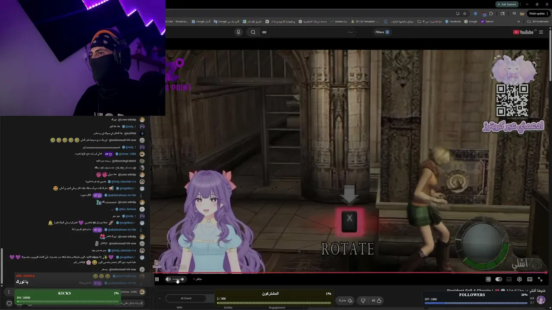The width and height of the screenshot is (552, 310).
Task: Open the YouTube hamburger guide menu
Action: tap(541, 32)
